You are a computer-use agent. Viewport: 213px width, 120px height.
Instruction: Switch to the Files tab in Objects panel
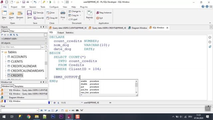(12, 31)
